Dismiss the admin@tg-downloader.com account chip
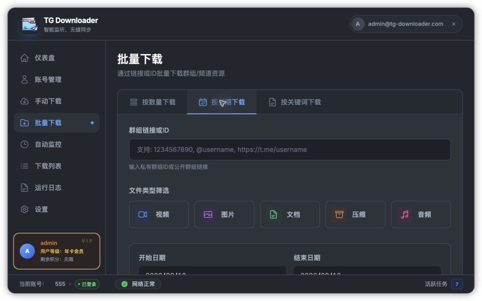The image size is (482, 301). pyautogui.click(x=454, y=24)
